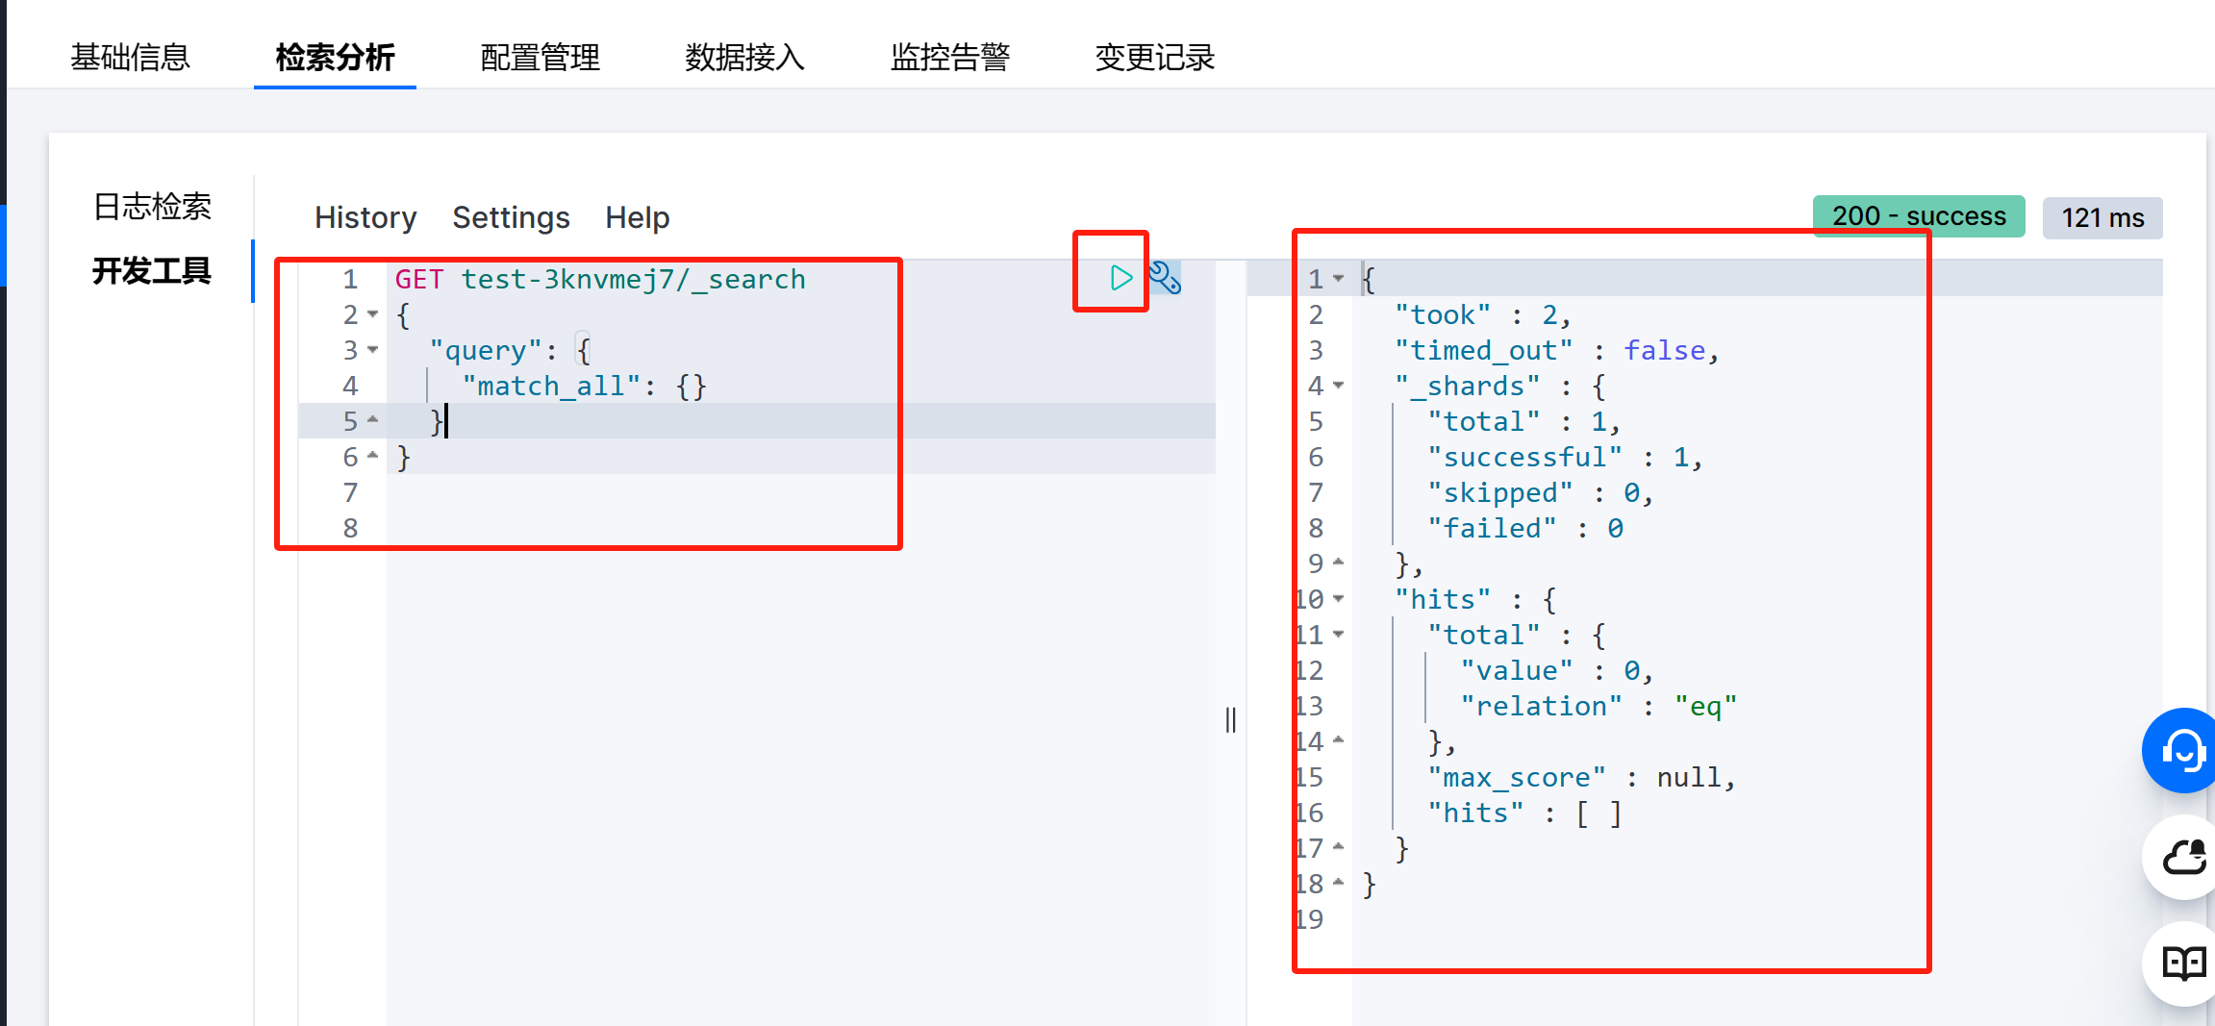
Task: Click the "200 - success" status badge
Action: coord(1919,216)
